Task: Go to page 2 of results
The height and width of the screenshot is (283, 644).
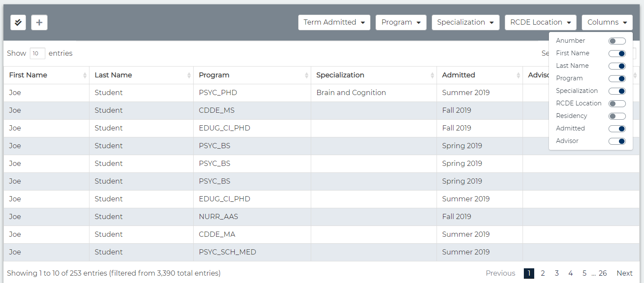Action: click(x=543, y=273)
